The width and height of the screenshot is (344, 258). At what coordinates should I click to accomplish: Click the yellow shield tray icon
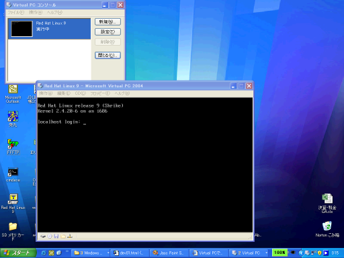click(320, 253)
